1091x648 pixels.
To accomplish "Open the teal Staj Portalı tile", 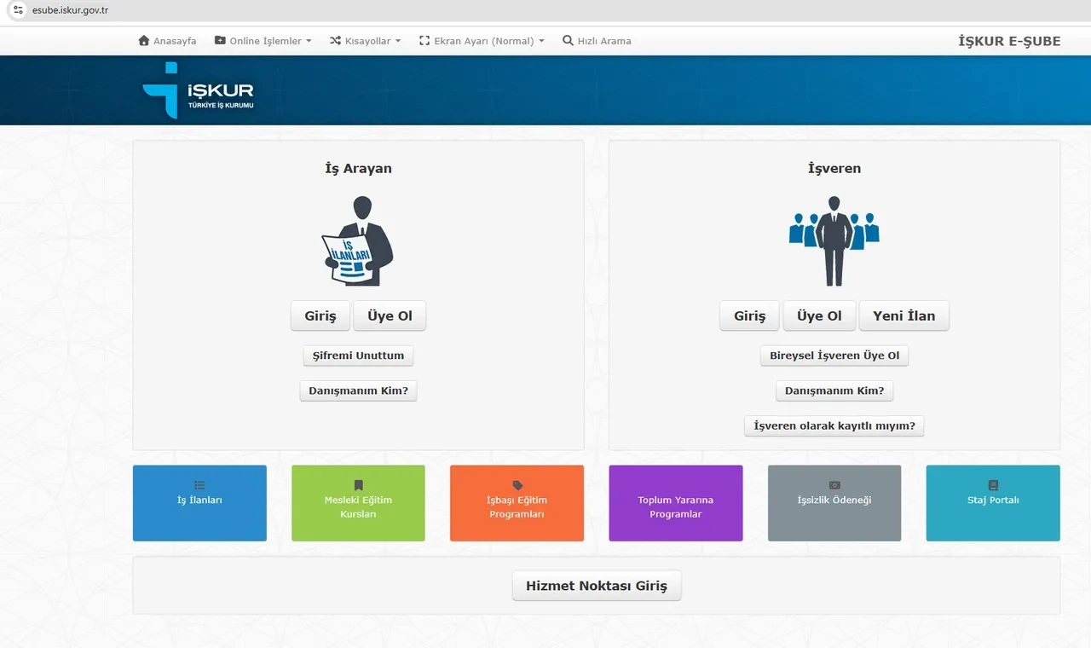I will tap(993, 503).
